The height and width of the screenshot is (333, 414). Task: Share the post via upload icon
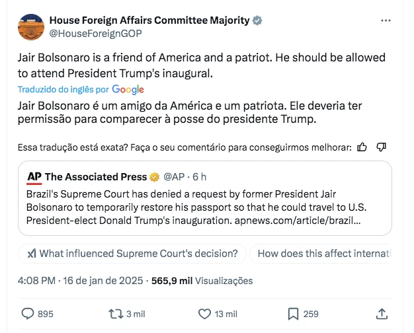[382, 314]
